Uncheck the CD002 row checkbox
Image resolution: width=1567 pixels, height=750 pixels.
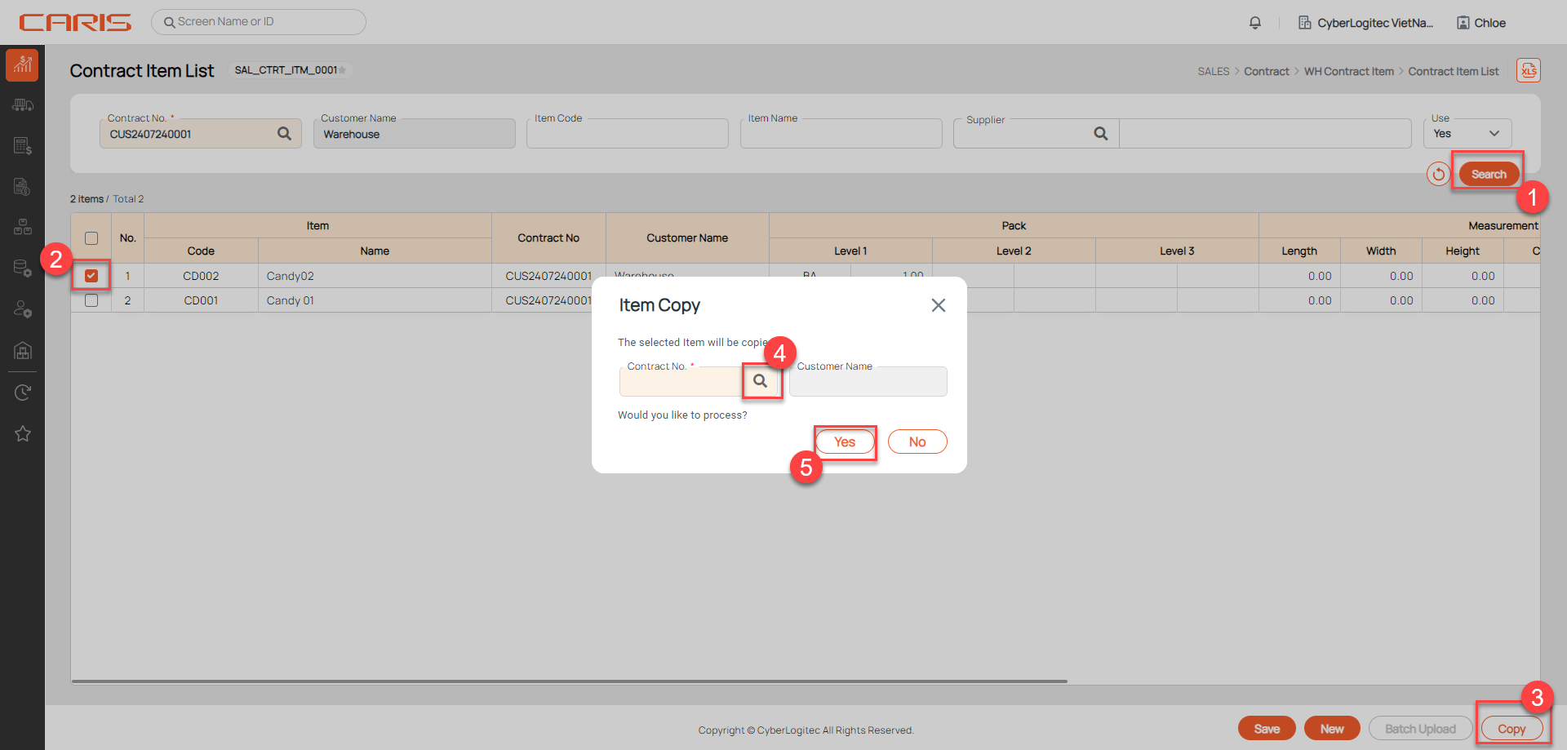[91, 276]
